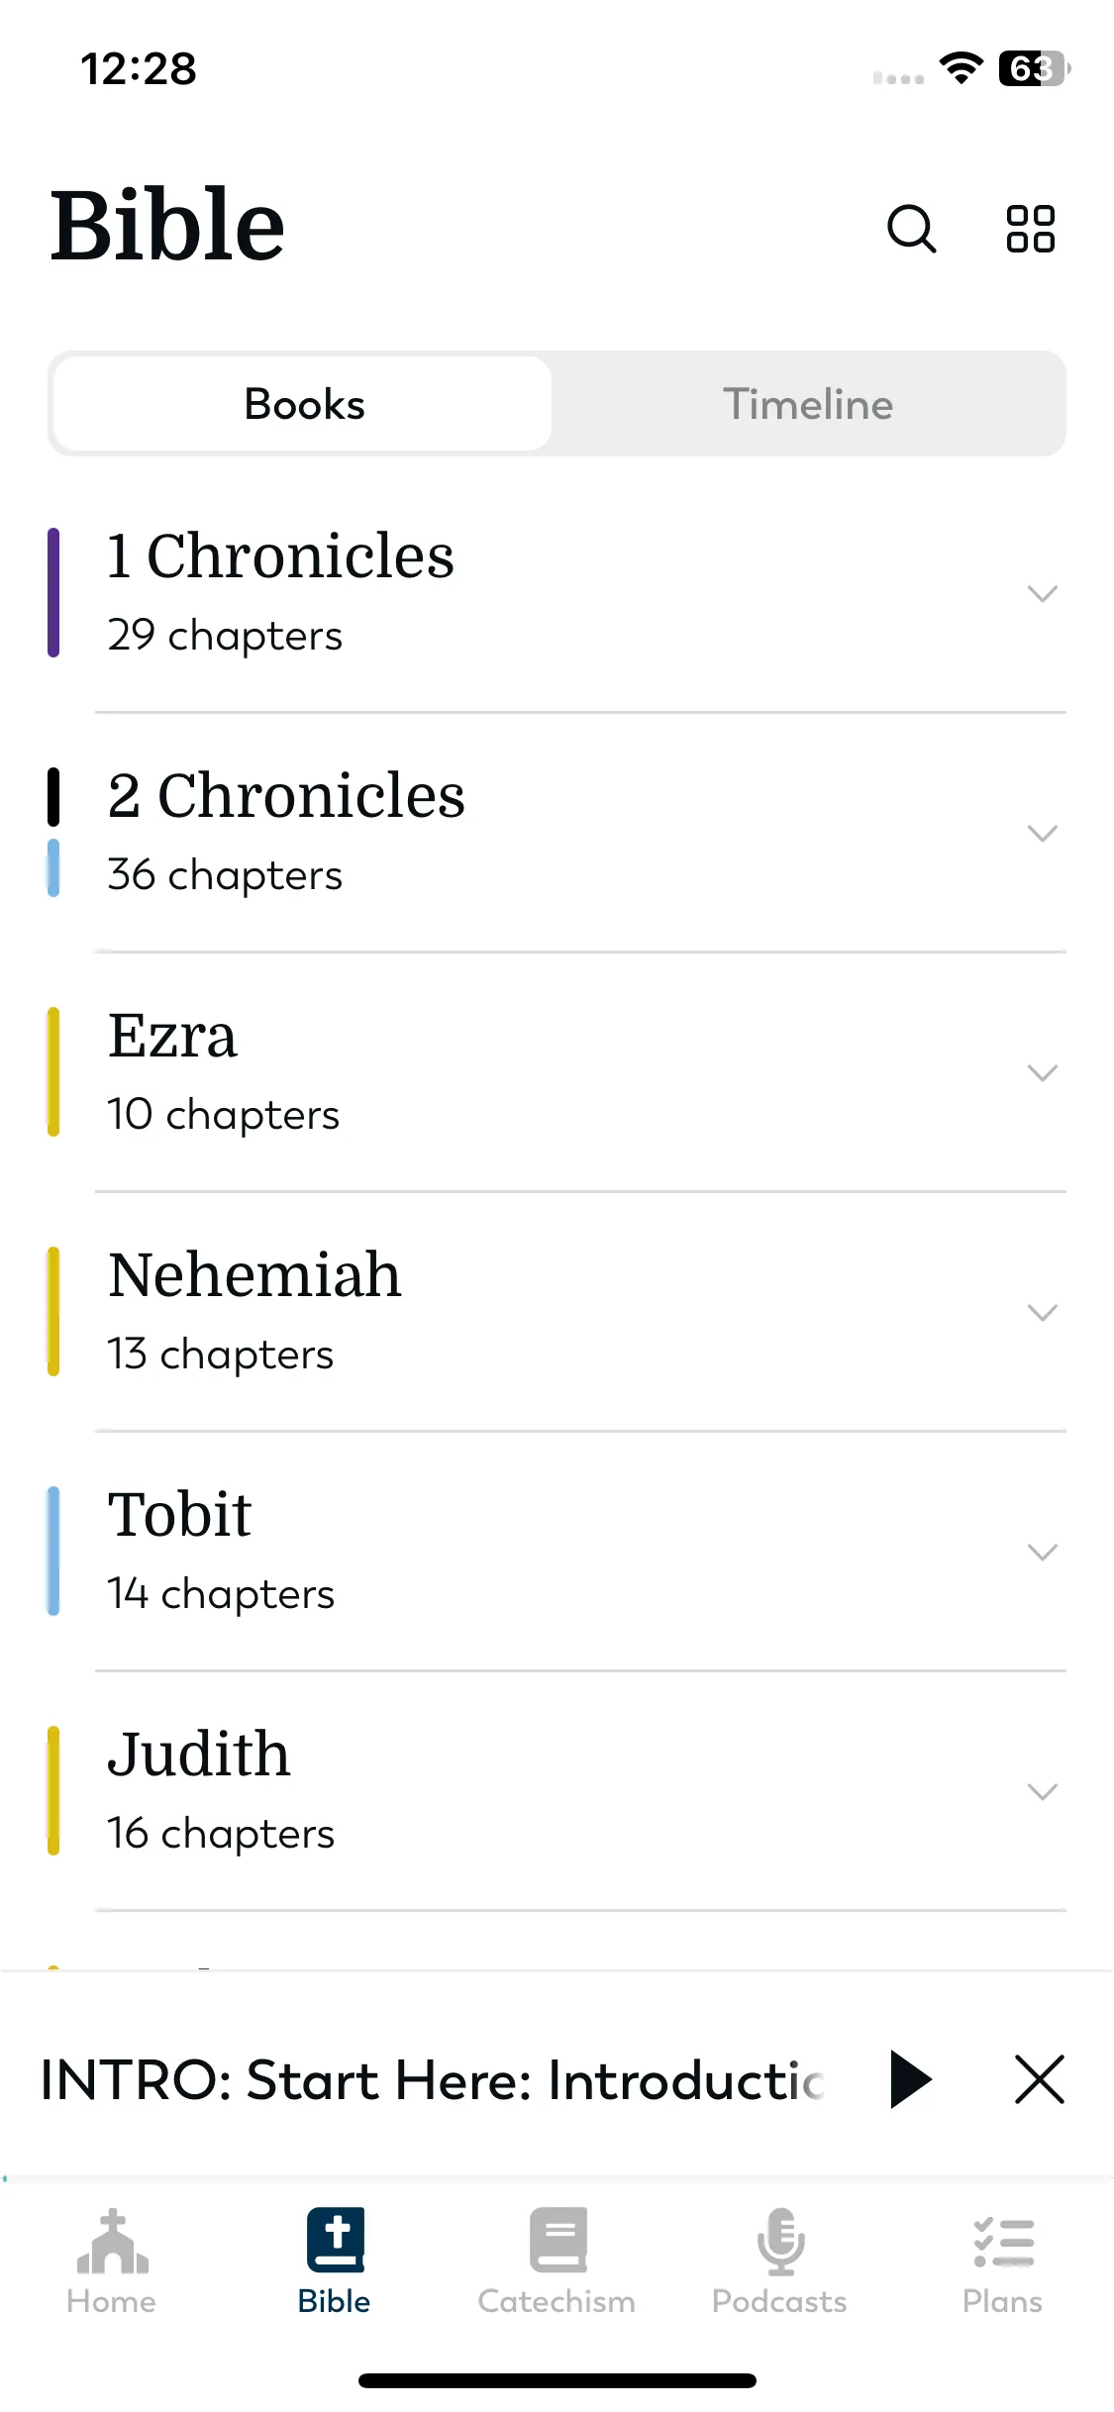The image size is (1114, 2412).
Task: Select the Books segment
Action: tap(303, 404)
